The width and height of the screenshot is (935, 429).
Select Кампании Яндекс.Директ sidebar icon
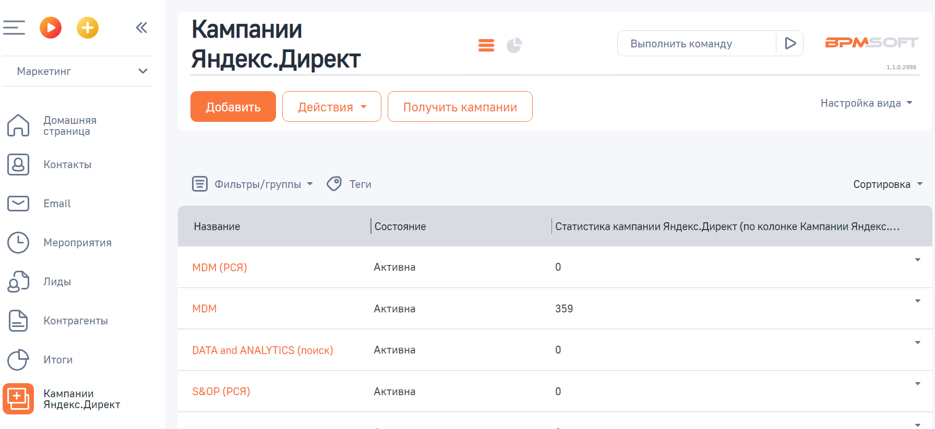[18, 399]
